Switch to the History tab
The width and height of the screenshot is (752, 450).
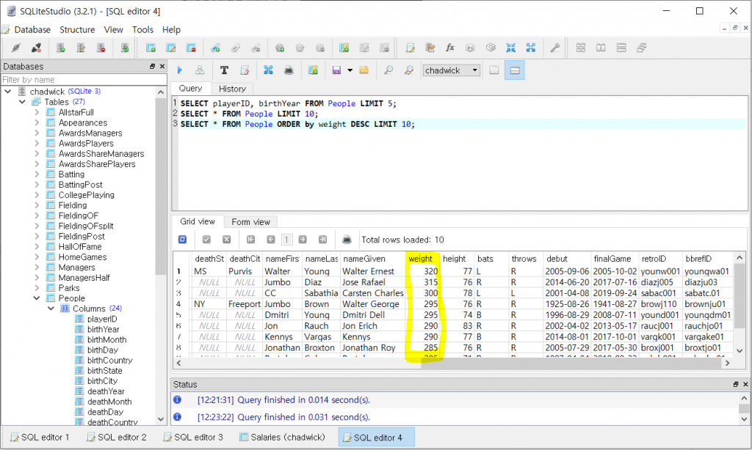232,89
